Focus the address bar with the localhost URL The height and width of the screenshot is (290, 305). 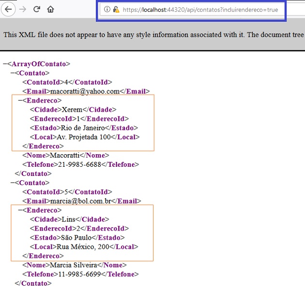[192, 10]
